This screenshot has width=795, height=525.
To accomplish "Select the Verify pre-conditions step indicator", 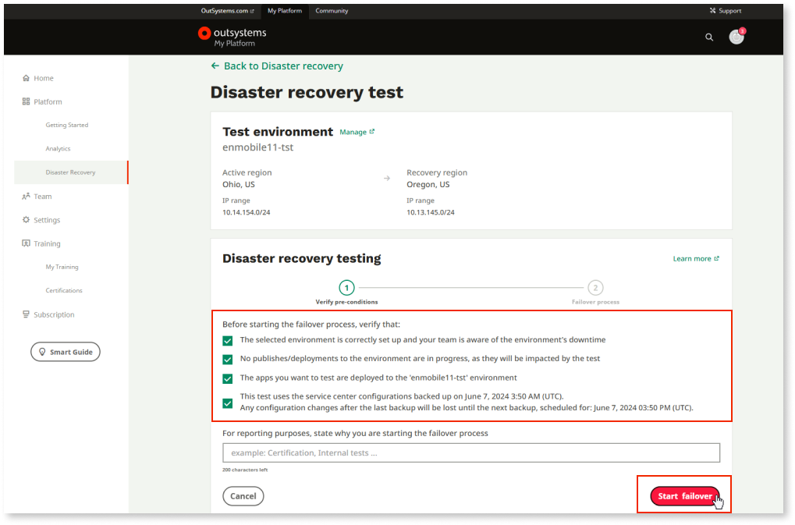I will click(346, 287).
